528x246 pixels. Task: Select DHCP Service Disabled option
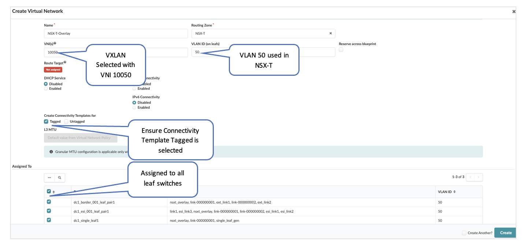point(46,84)
